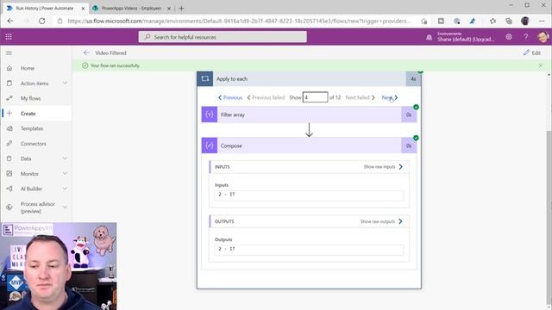The image size is (552, 310).
Task: Click the Show iteration number field
Action: coord(315,97)
